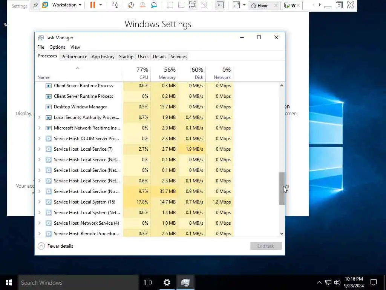This screenshot has height=290, width=386.
Task: Toggle the VMware library sidebar
Action: (170, 5)
